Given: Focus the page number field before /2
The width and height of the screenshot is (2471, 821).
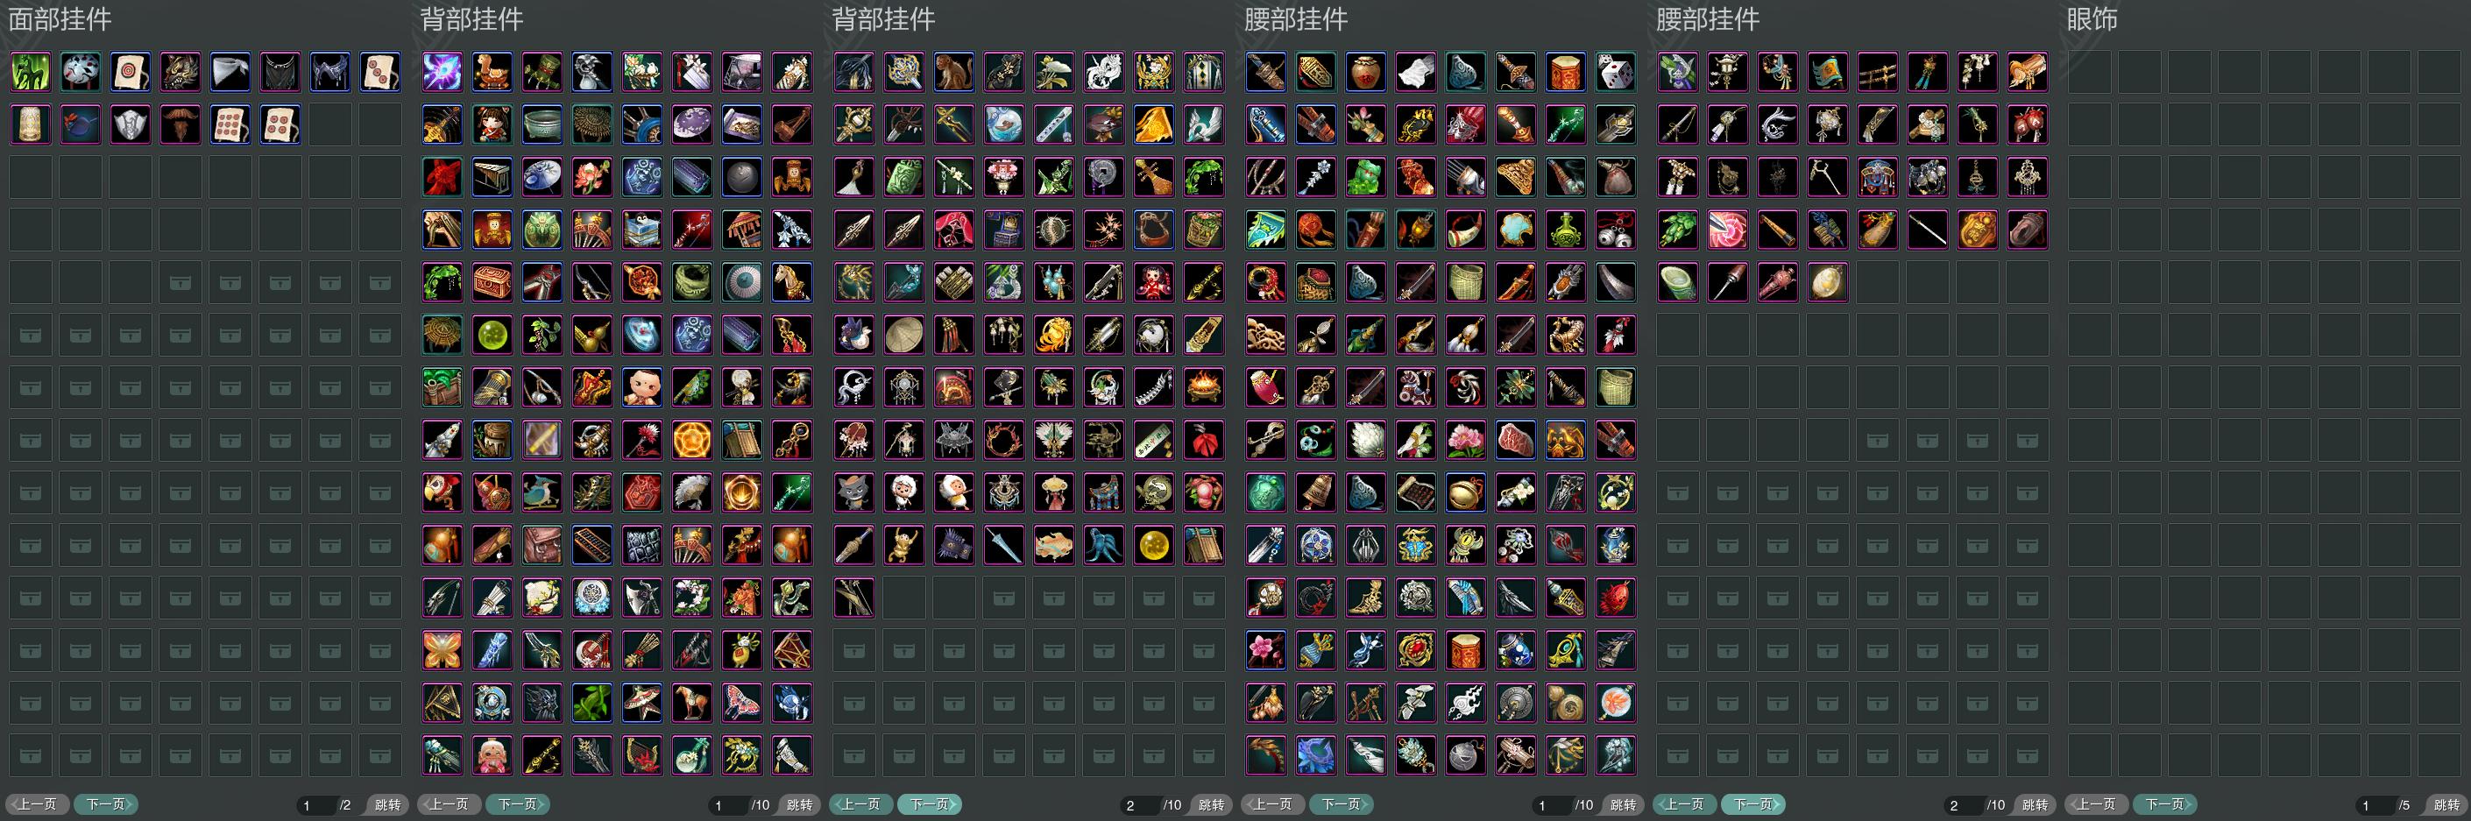Looking at the screenshot, I should [x=315, y=805].
